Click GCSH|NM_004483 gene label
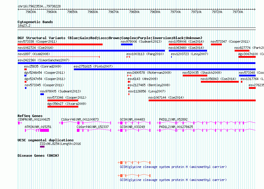The height and width of the screenshot is (189, 264). click(132, 119)
